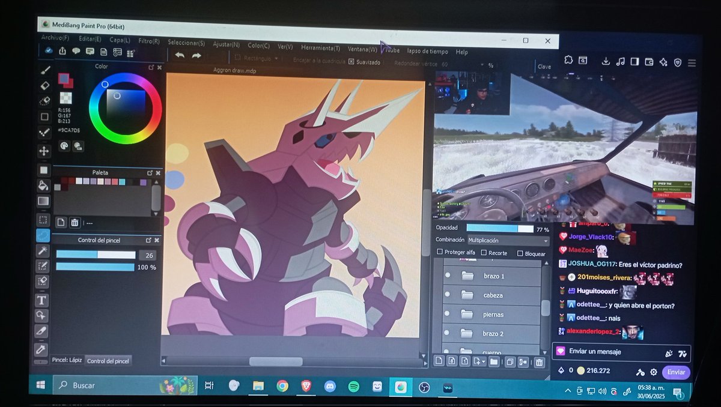This screenshot has width=721, height=407.
Task: Add a new layer folder
Action: pos(493,361)
